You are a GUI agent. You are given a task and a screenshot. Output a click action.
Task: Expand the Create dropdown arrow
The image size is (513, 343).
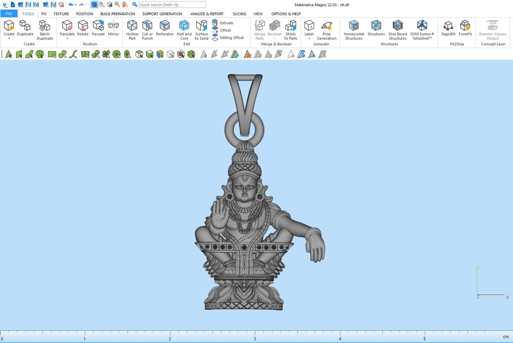[9, 39]
